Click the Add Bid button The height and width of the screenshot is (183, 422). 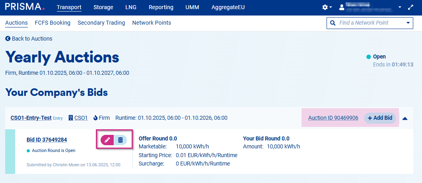click(380, 118)
